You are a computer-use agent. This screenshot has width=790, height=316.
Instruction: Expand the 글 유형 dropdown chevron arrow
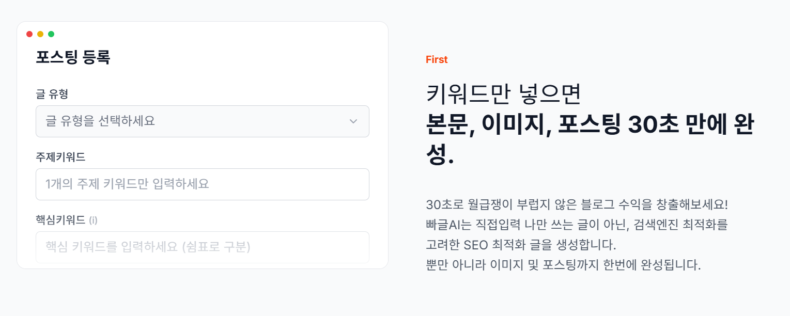[353, 121]
